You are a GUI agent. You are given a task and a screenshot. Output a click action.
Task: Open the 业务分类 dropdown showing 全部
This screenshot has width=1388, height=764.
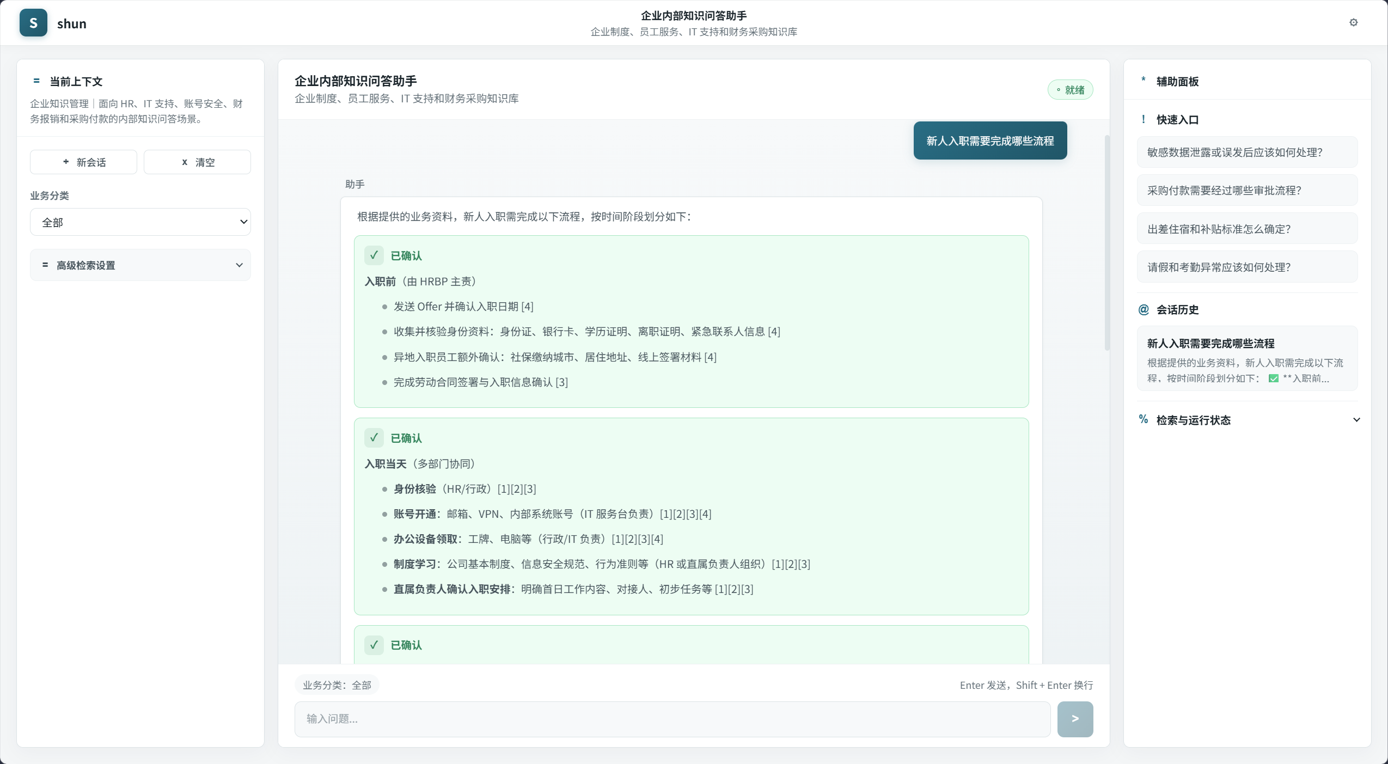[140, 222]
